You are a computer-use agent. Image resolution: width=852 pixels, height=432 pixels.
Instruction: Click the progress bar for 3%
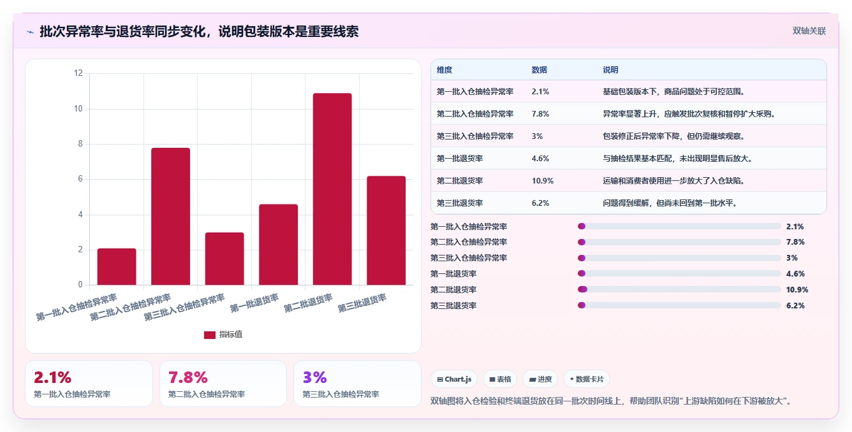click(x=679, y=258)
